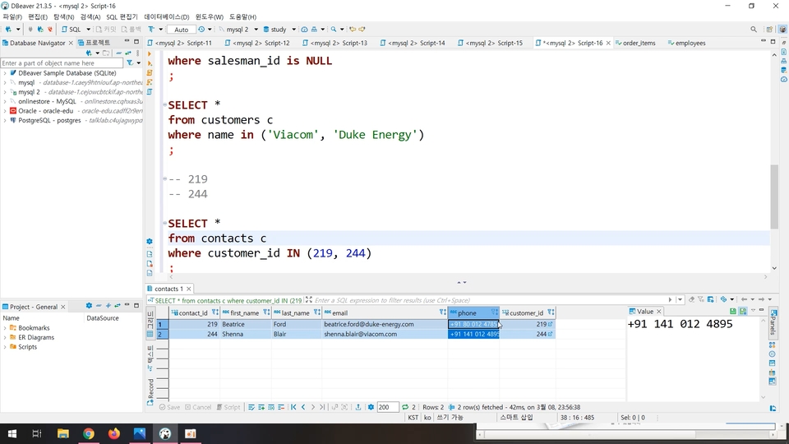The image size is (789, 444).
Task: Expand the DBeaver Sample Database node
Action: (5, 73)
